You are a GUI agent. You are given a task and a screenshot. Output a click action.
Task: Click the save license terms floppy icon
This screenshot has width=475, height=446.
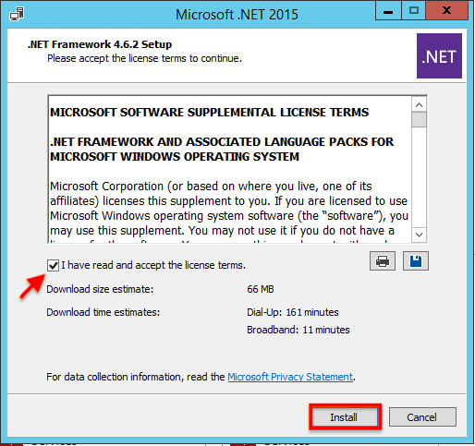coord(416,261)
